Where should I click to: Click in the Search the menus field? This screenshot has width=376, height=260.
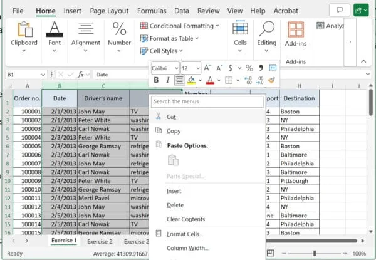tap(207, 101)
